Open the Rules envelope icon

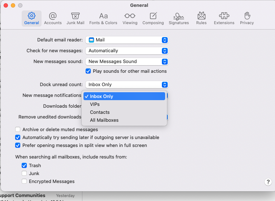(201, 16)
